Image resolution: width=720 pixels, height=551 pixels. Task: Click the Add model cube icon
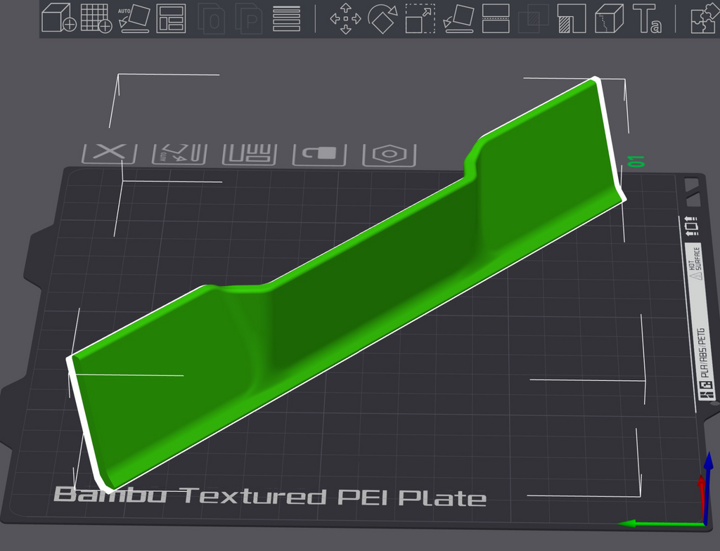[59, 18]
